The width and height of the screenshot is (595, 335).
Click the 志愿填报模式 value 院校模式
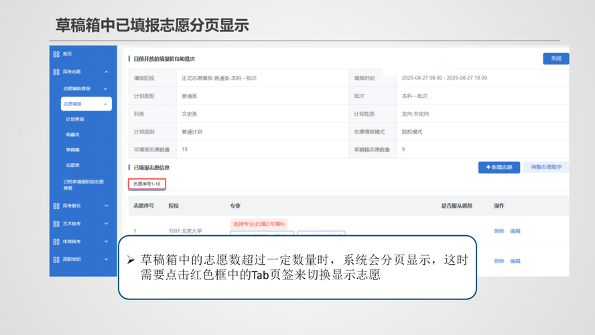click(x=411, y=132)
